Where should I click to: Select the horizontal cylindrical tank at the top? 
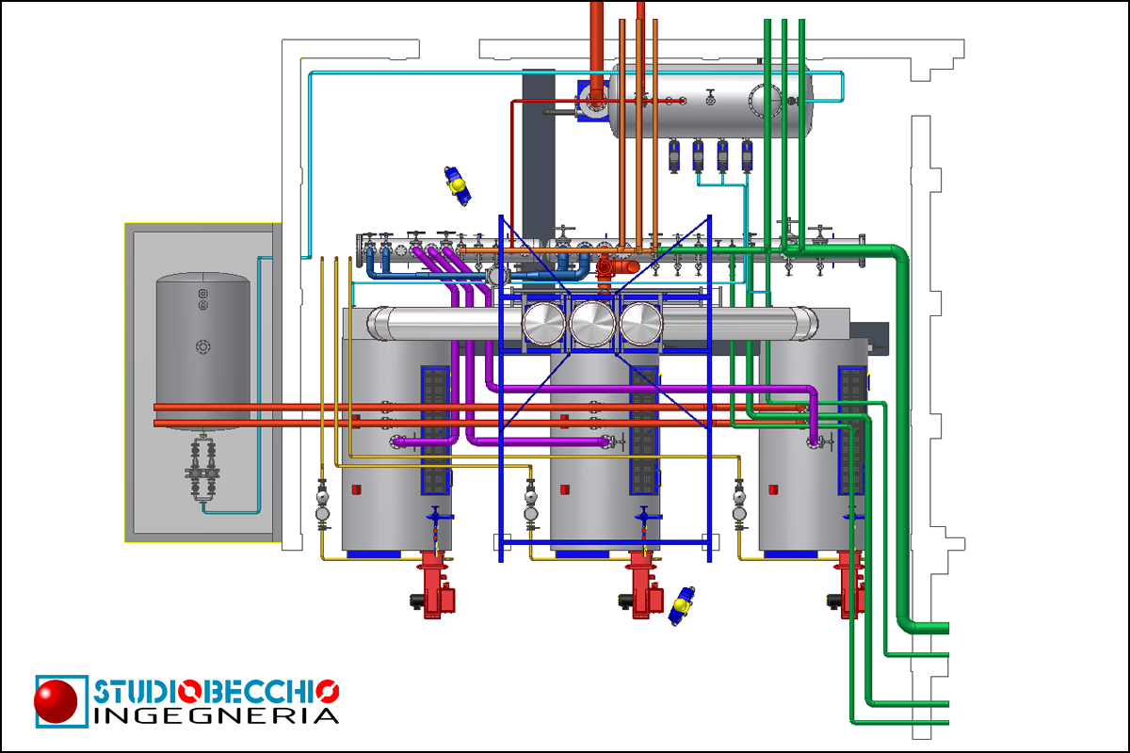(x=711, y=99)
